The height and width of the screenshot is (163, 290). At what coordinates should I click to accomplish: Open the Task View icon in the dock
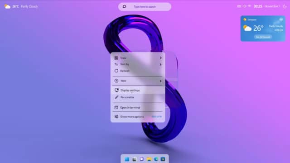point(134,159)
